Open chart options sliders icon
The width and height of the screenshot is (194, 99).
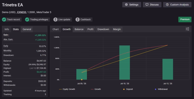click(187, 29)
